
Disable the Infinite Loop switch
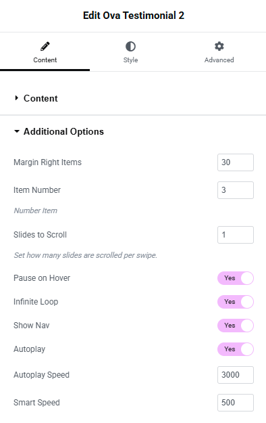tap(236, 302)
